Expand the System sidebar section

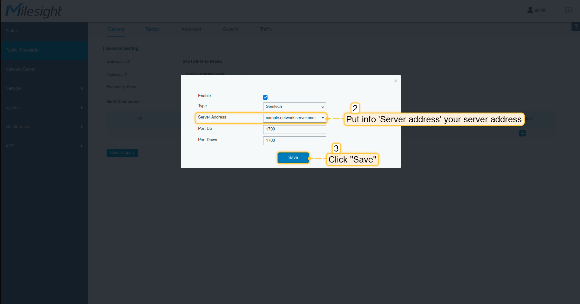coord(44,108)
